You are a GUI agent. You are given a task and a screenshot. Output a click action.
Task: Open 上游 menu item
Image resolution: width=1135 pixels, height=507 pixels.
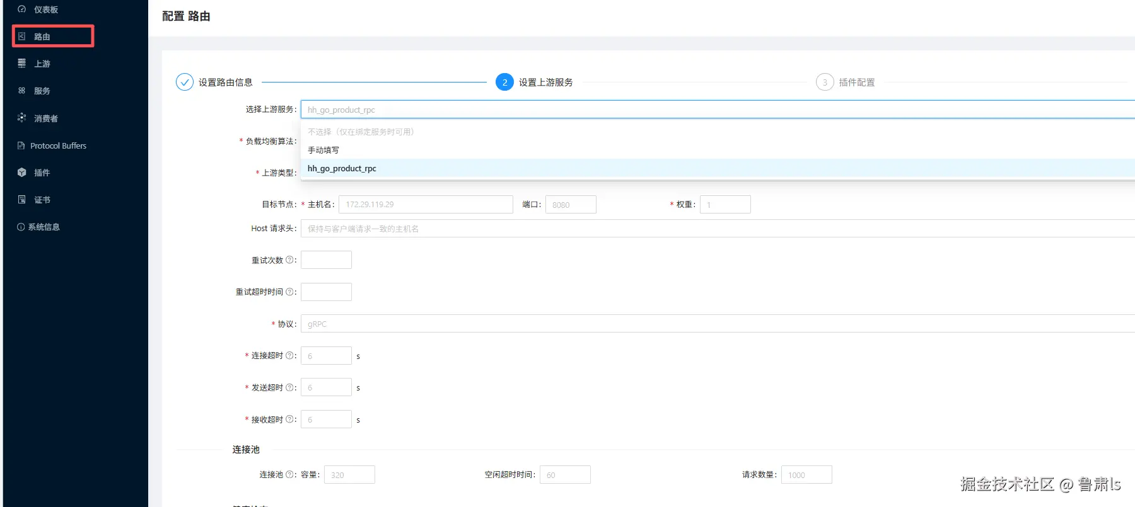point(76,64)
